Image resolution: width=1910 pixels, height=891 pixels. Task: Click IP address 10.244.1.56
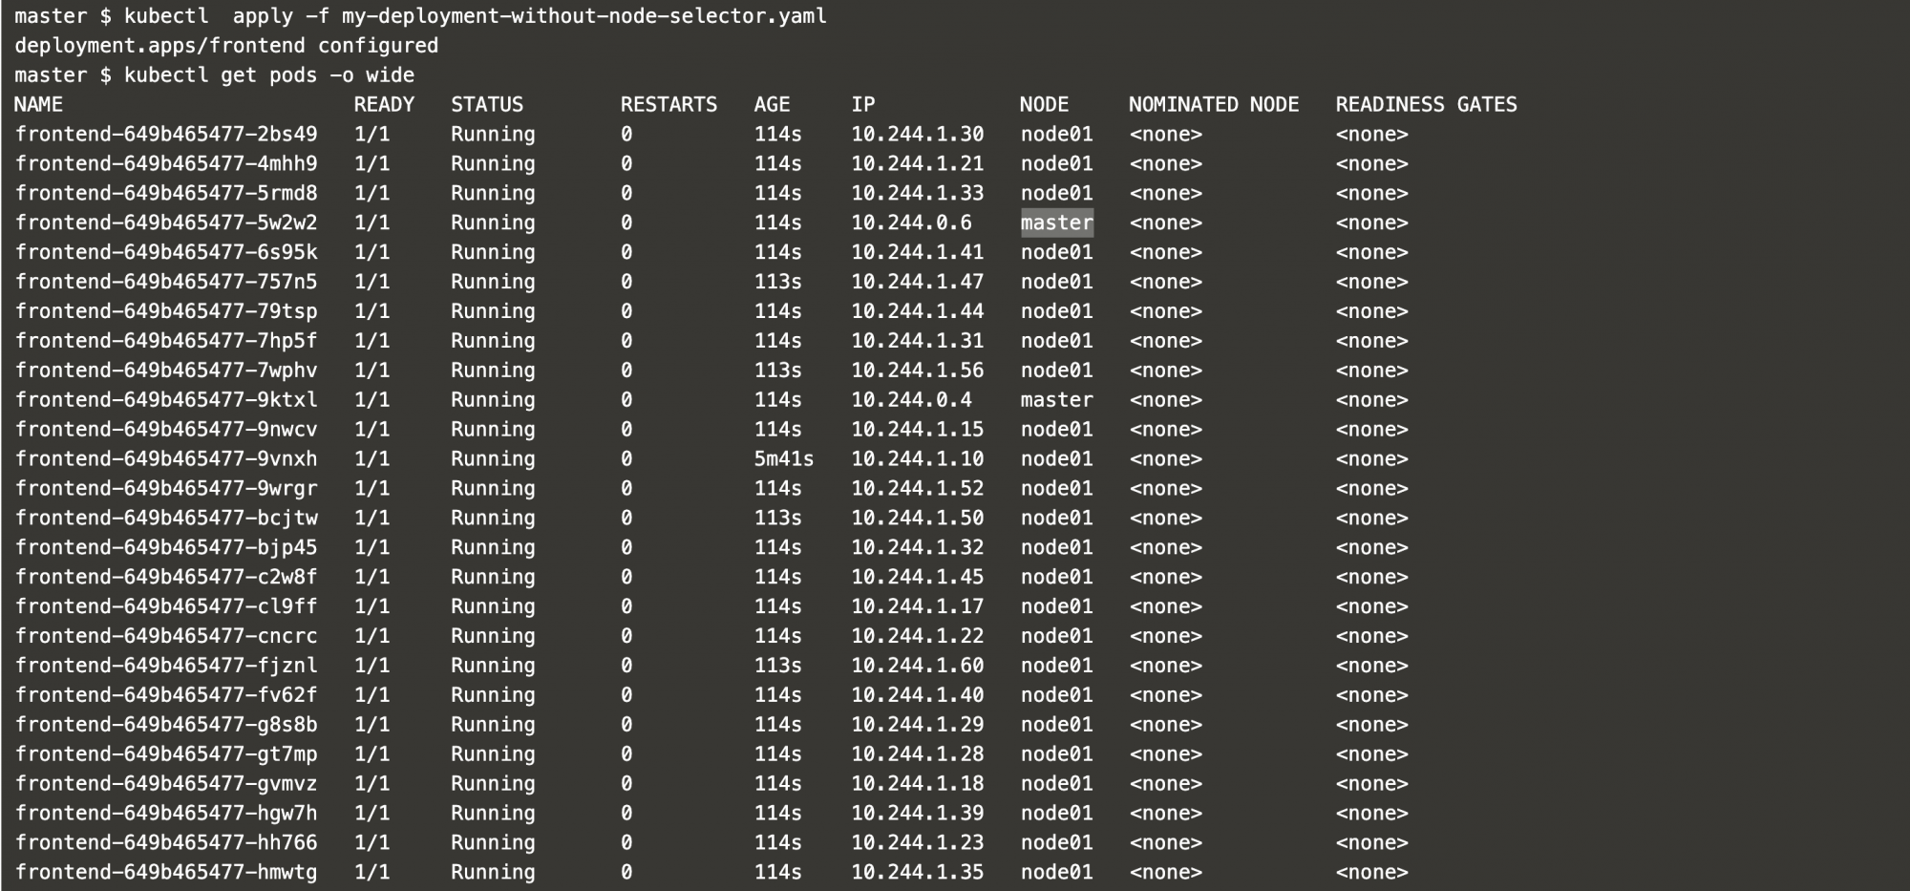pyautogui.click(x=918, y=371)
